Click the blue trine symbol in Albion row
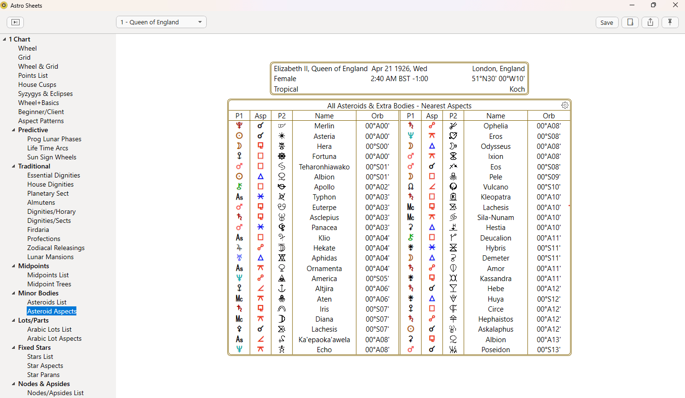The height and width of the screenshot is (398, 685). tap(261, 177)
